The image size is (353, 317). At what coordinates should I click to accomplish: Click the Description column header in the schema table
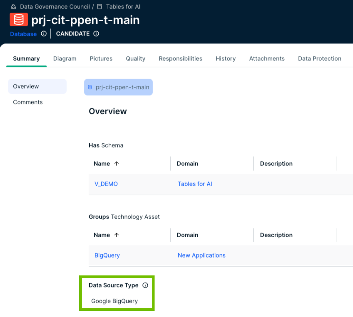[x=276, y=163]
